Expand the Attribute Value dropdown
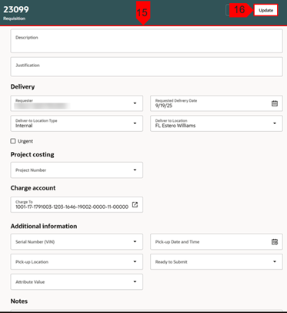 [x=135, y=281]
